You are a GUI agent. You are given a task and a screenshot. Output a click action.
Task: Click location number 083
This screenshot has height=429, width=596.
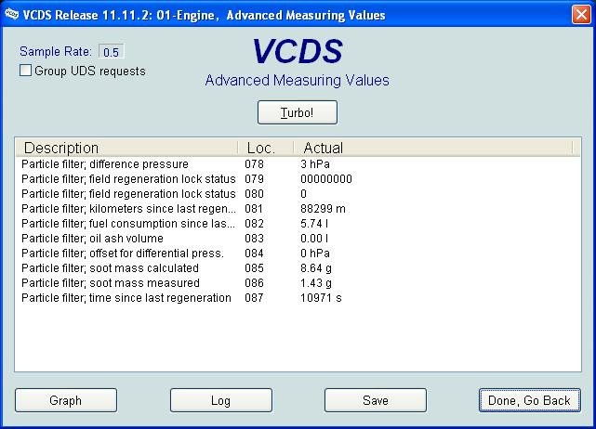pyautogui.click(x=254, y=238)
